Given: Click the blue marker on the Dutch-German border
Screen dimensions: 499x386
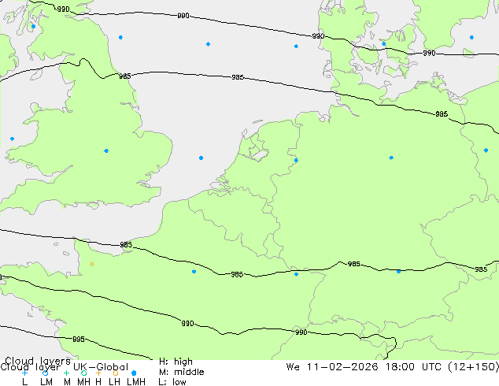Looking at the screenshot, I should [296, 160].
